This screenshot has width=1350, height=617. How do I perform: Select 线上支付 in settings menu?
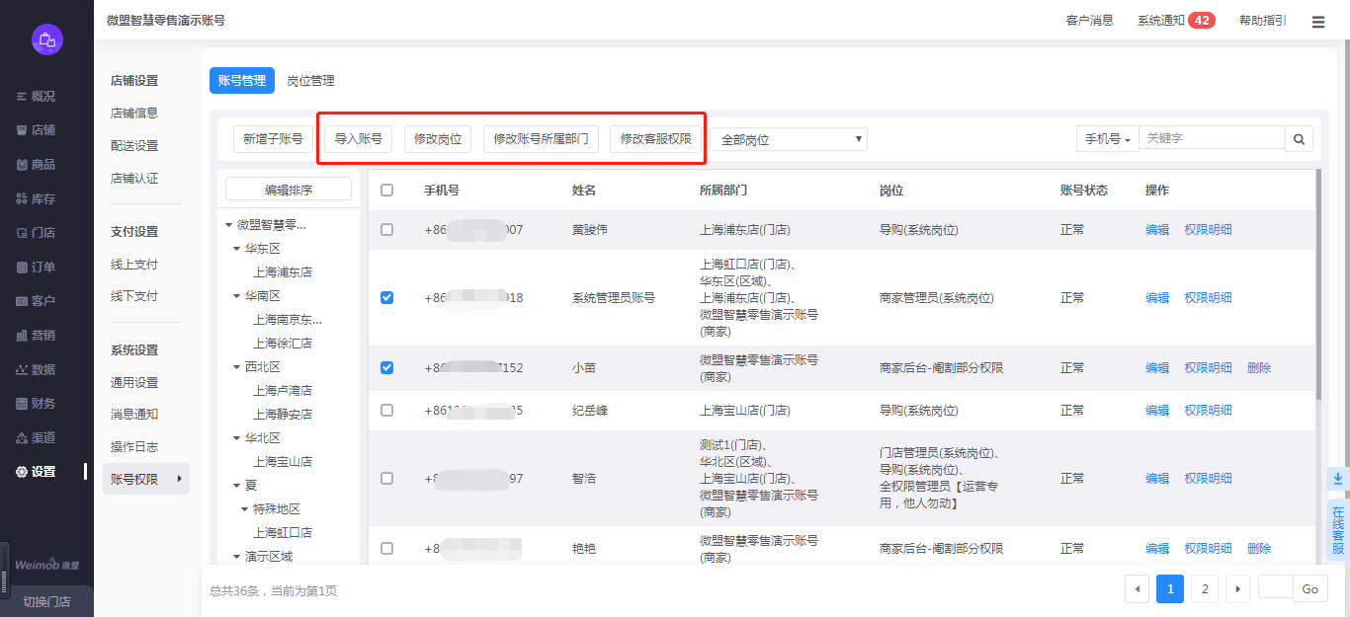click(134, 265)
